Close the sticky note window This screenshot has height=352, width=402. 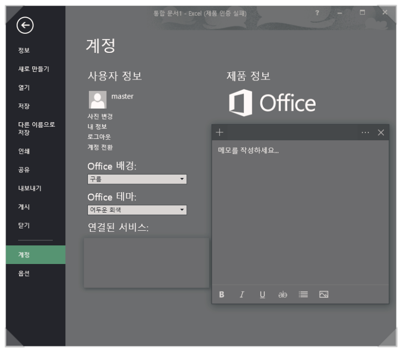pyautogui.click(x=381, y=133)
